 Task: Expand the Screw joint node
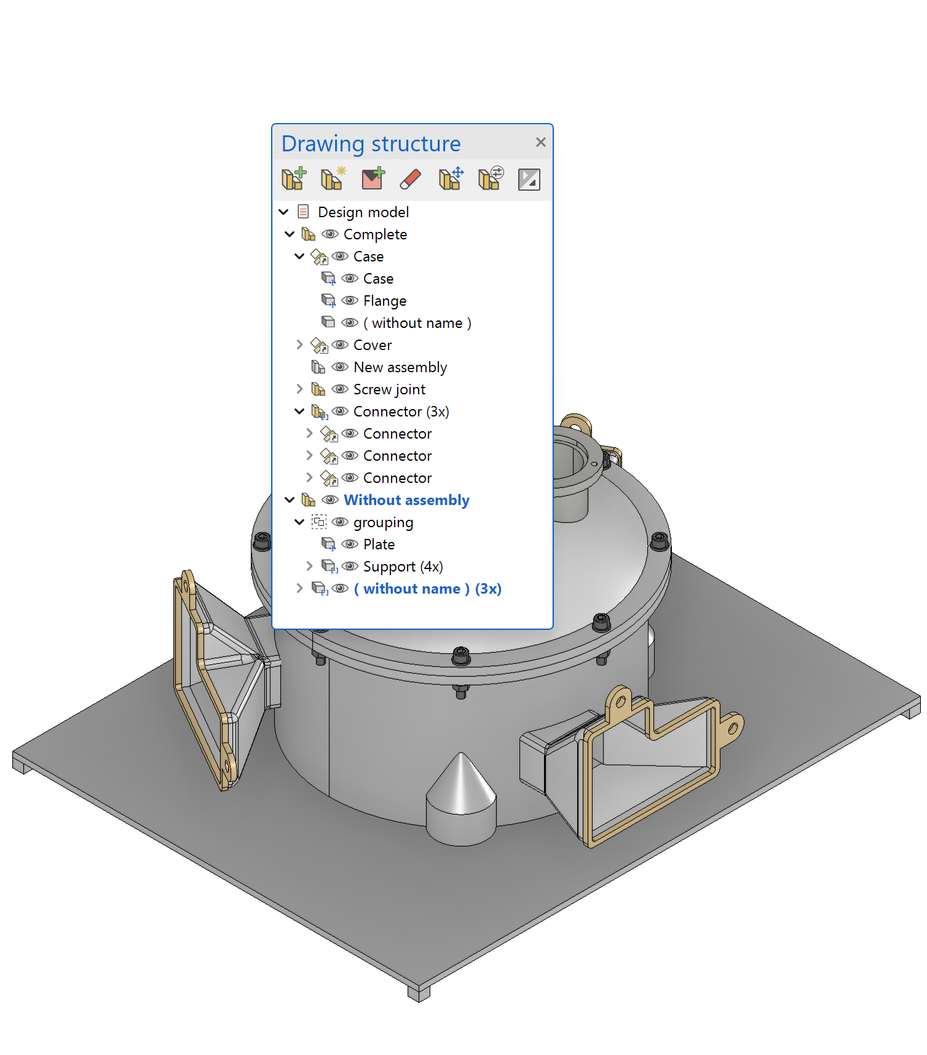tap(299, 389)
